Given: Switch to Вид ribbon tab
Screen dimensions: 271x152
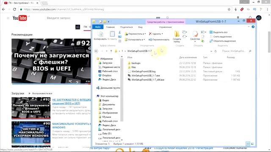Looking at the screenshot, I should click(x=140, y=27).
